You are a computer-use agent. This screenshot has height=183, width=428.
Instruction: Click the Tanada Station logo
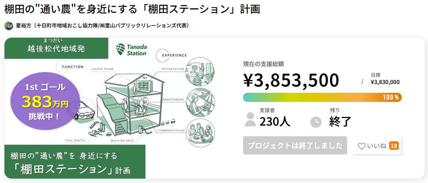pos(131,50)
